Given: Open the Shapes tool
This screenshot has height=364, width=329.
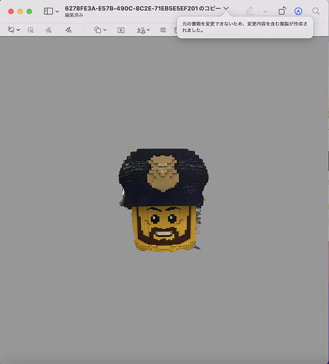Looking at the screenshot, I should tap(98, 30).
